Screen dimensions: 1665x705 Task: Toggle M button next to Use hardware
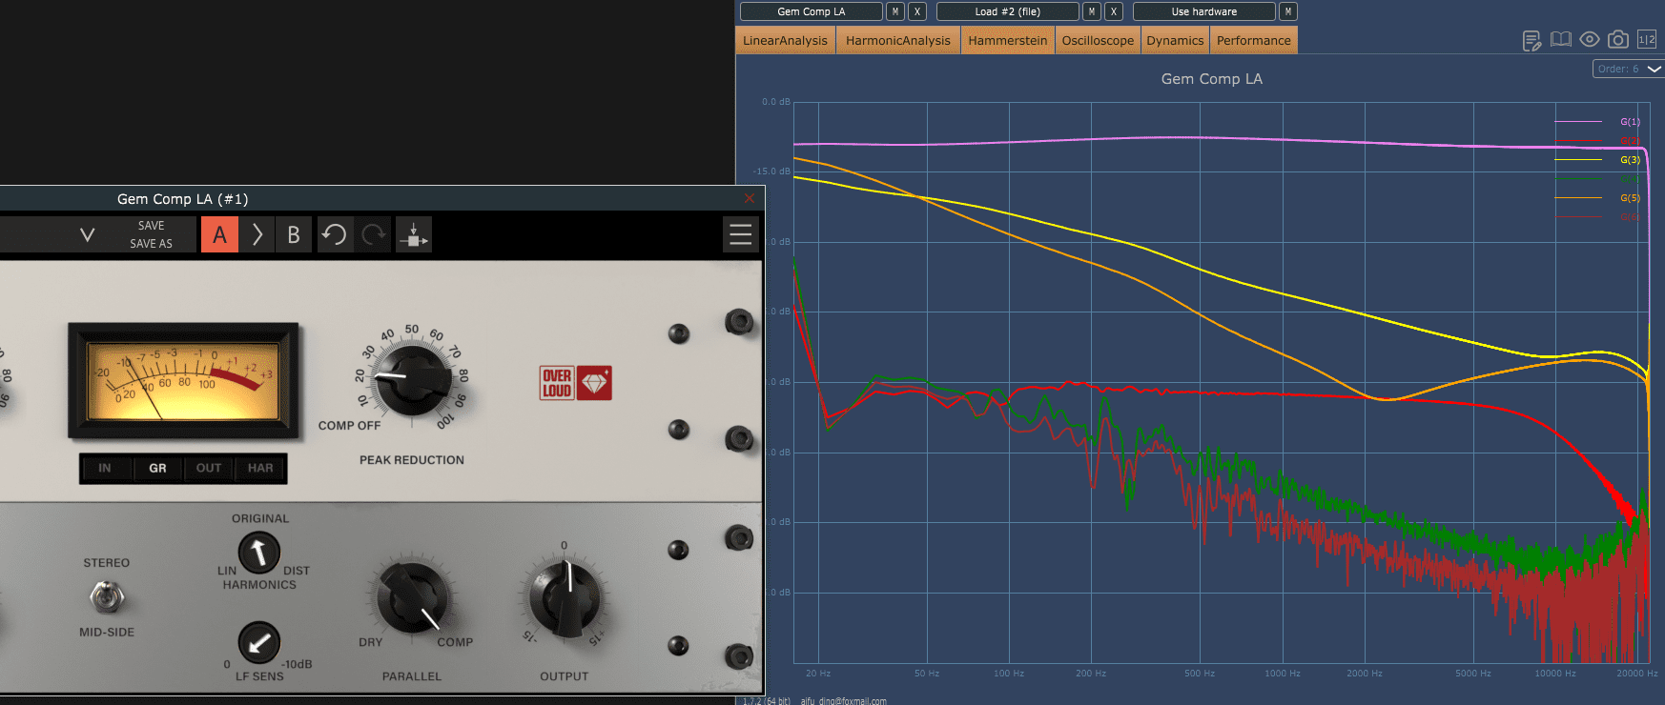(1288, 11)
